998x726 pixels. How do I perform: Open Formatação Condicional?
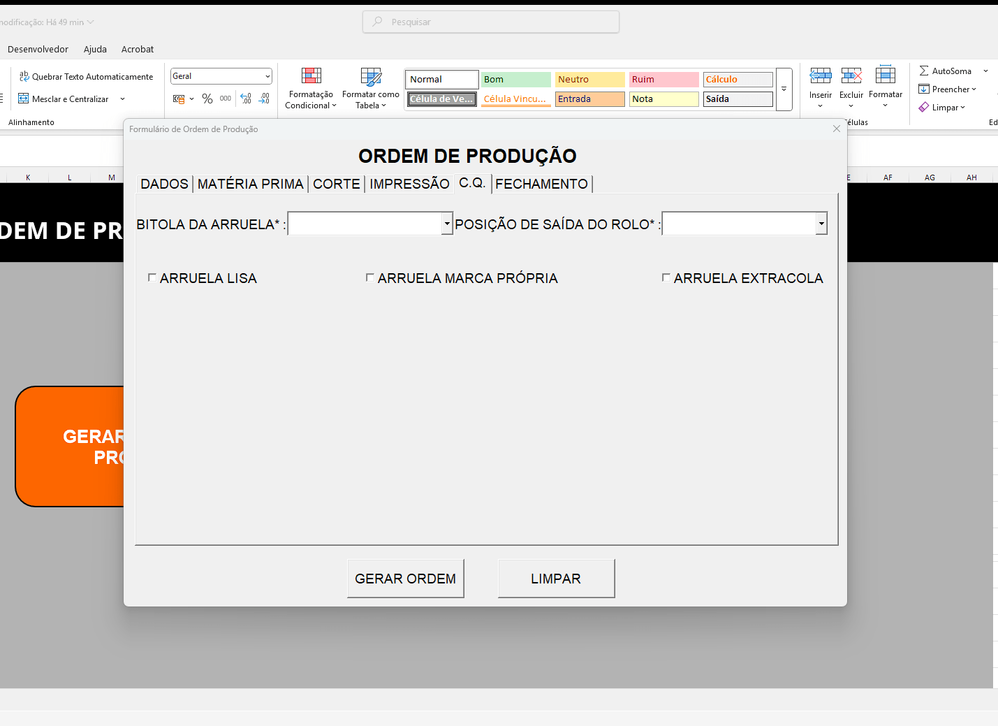coord(311,88)
